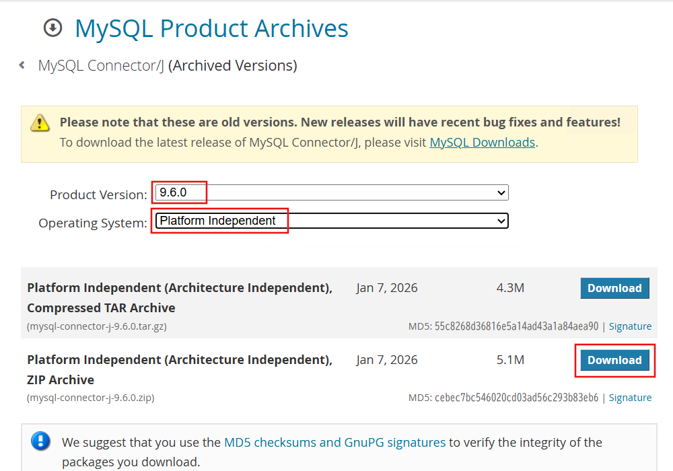Click the 5.1M file size
The width and height of the screenshot is (673, 471).
pos(510,360)
